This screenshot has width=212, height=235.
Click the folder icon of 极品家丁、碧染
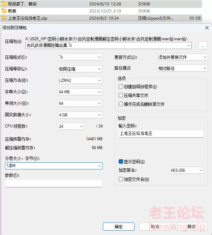pyautogui.click(x=4, y=4)
